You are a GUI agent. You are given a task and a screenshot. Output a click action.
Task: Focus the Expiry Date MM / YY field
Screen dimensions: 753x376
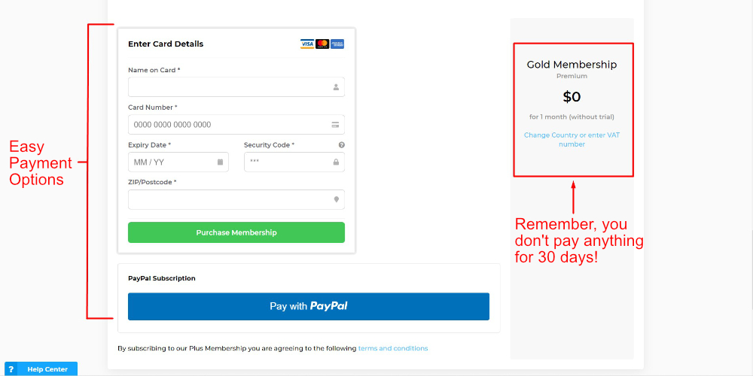[x=178, y=162]
